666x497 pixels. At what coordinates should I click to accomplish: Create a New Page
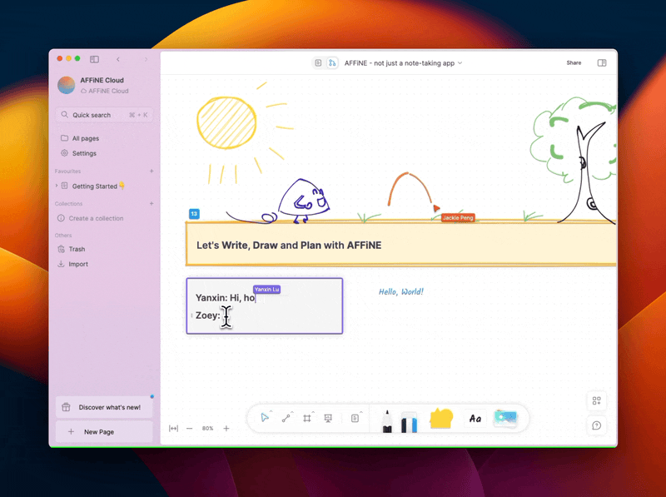[105, 431]
